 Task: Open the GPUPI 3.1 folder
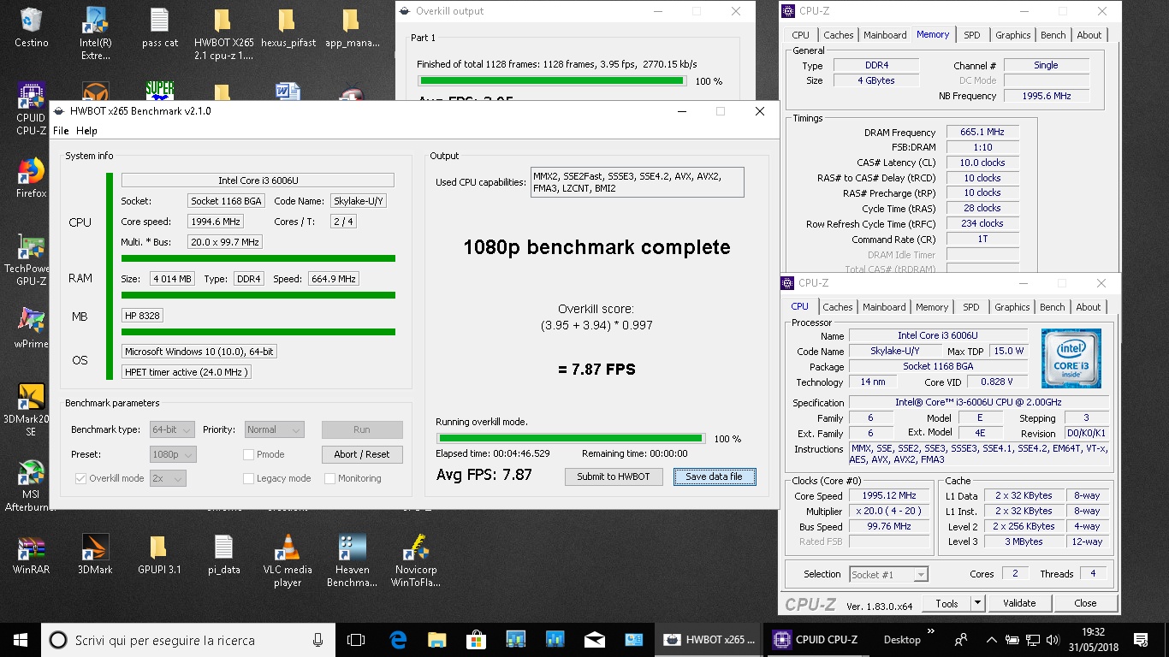(159, 553)
